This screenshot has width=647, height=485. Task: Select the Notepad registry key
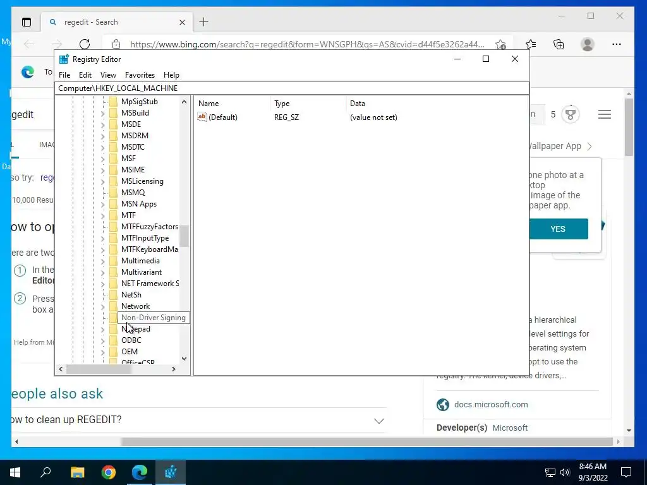click(136, 329)
